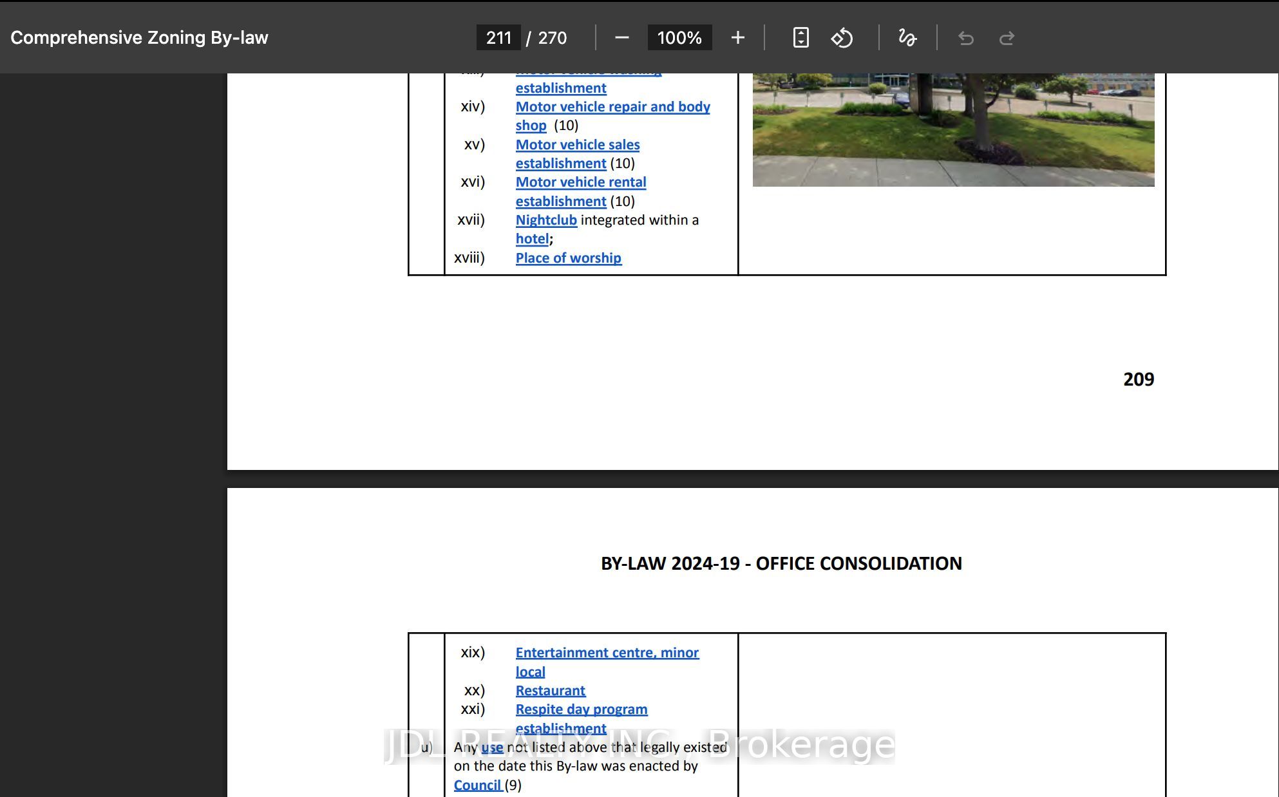Screen dimensions: 1279x797
Task: Open the Motor vehicle sales link
Action: pos(578,145)
